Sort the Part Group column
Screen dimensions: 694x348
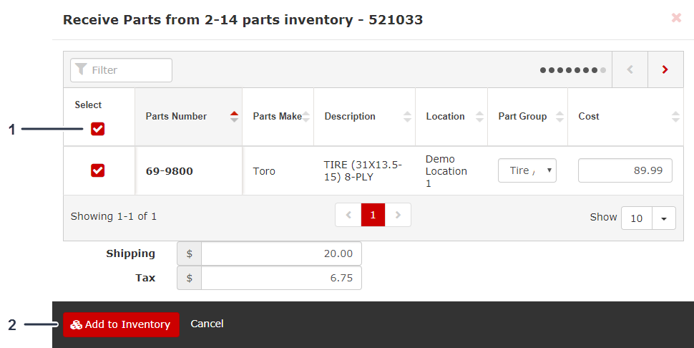point(559,117)
